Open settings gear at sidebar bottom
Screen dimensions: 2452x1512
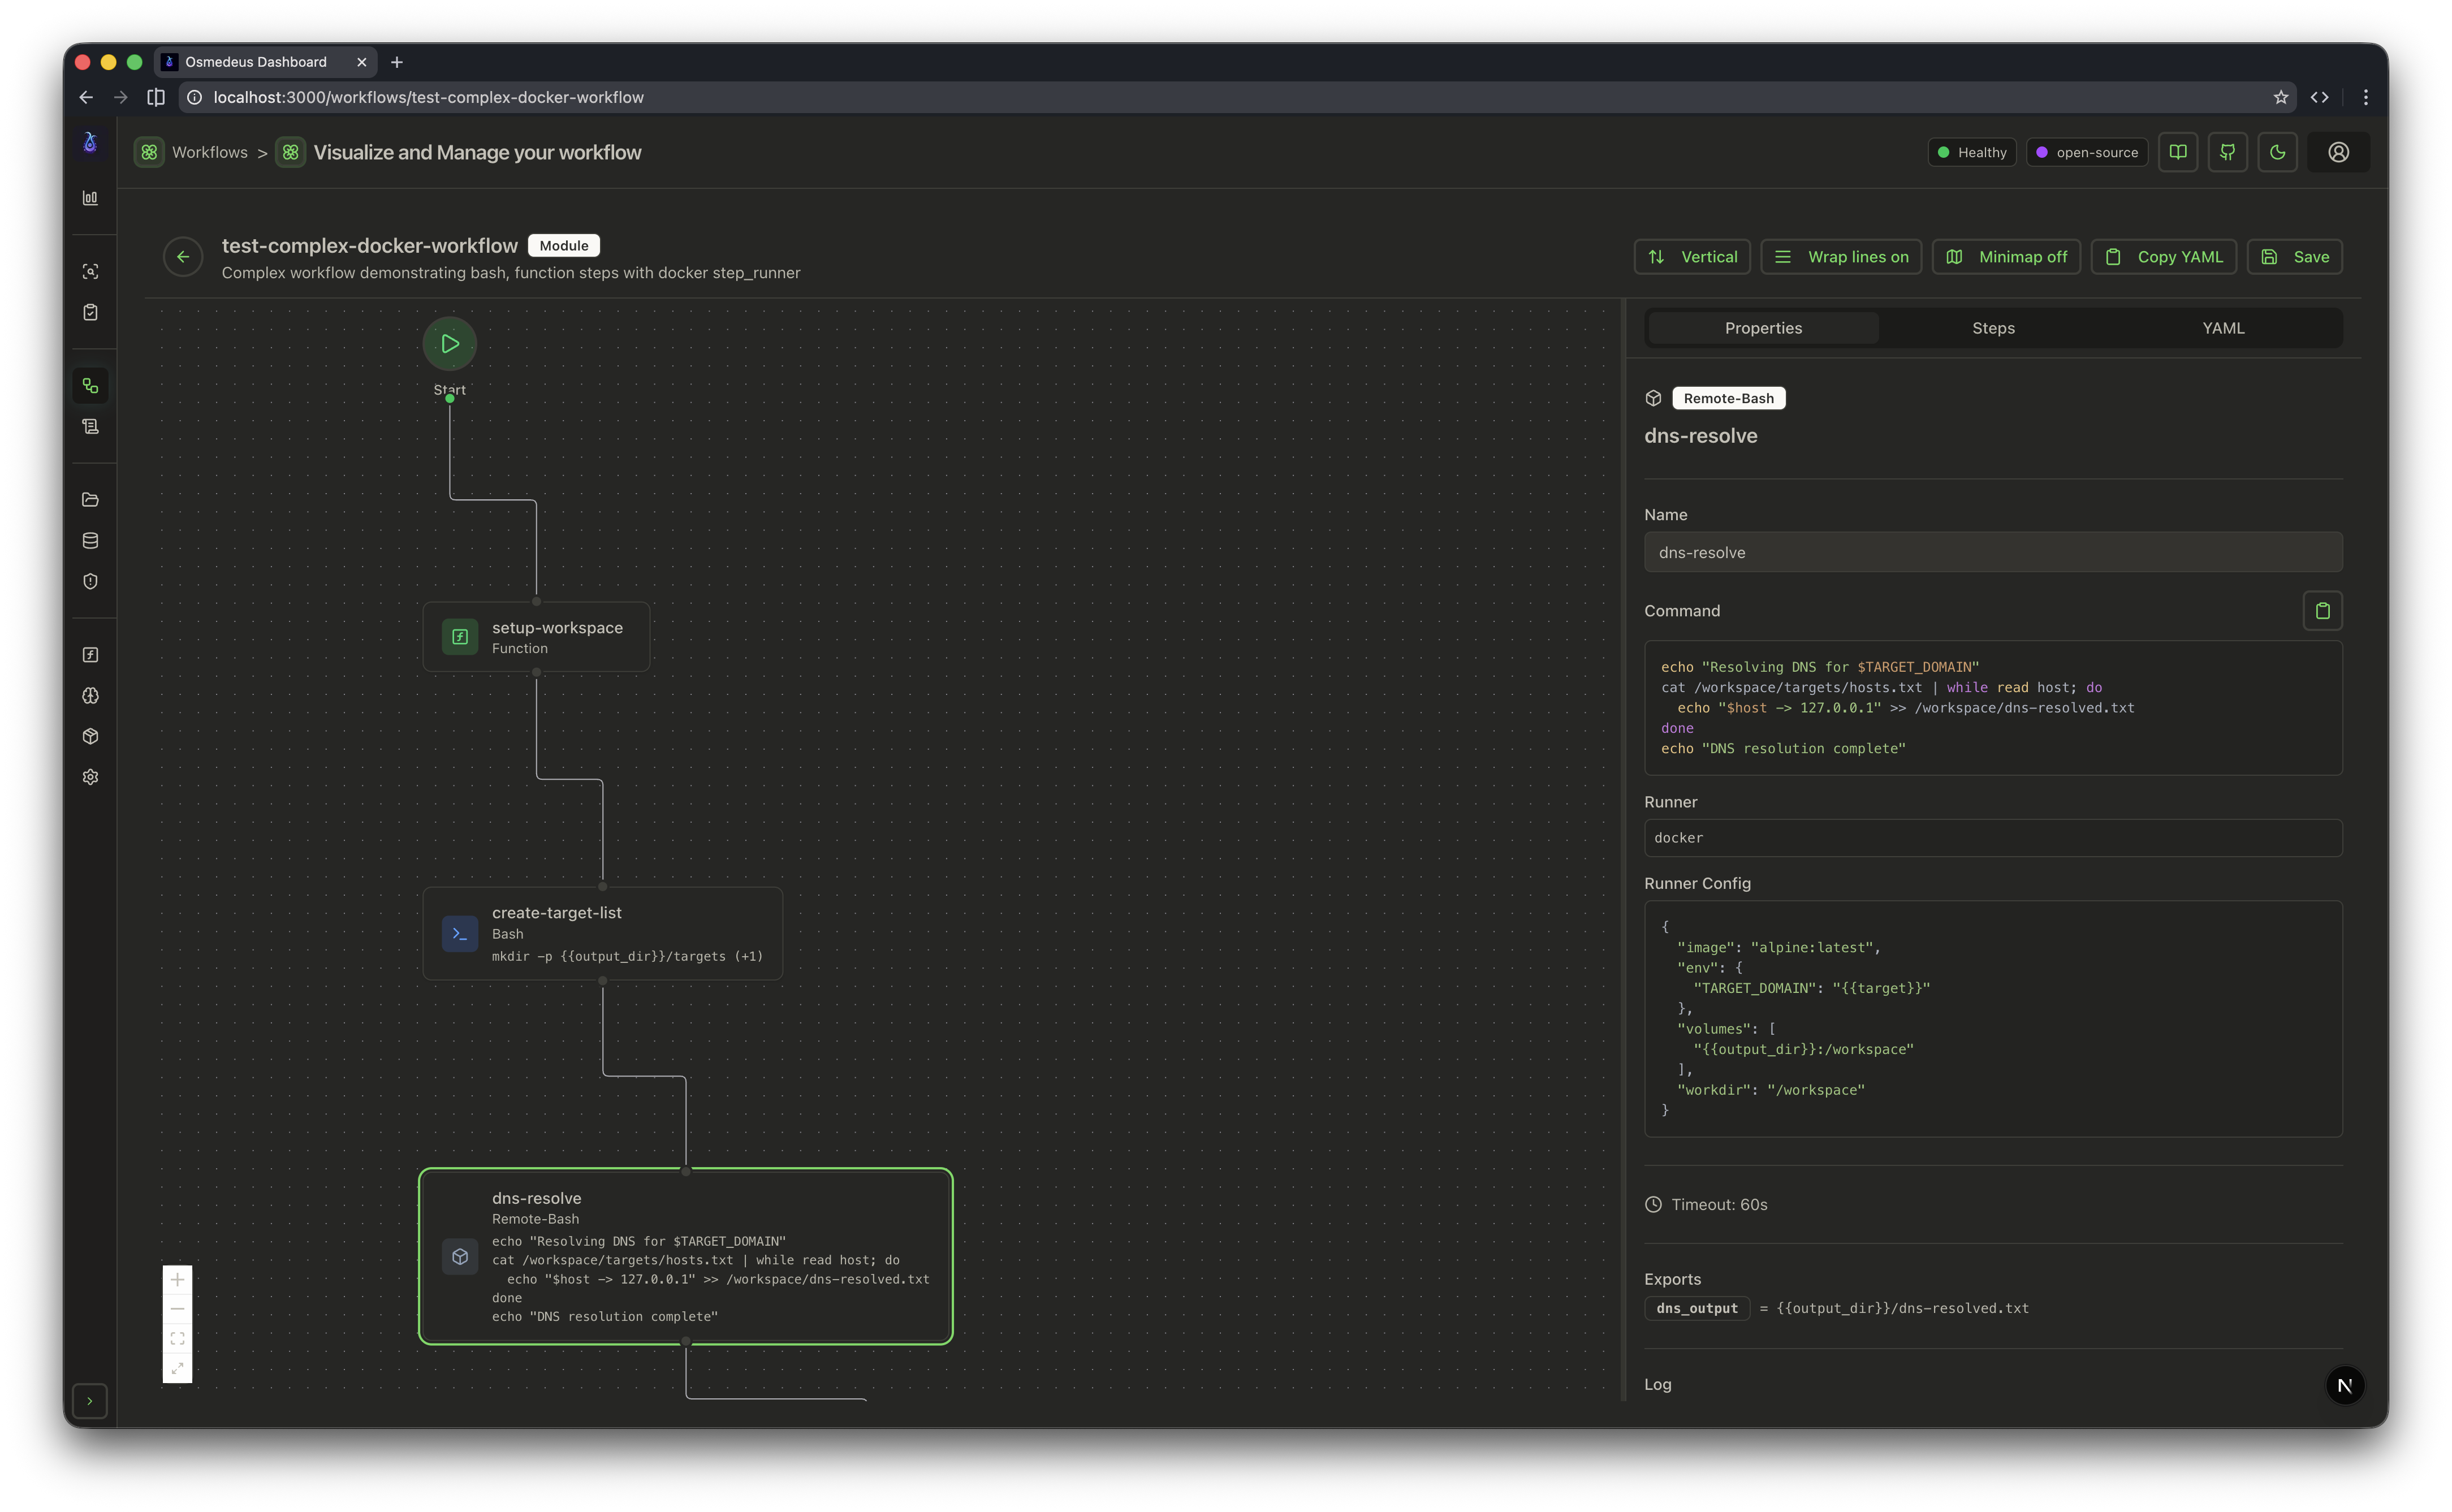click(91, 777)
